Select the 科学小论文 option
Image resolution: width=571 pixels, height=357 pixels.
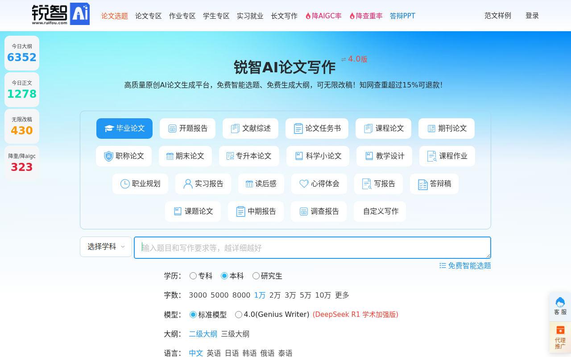point(318,156)
